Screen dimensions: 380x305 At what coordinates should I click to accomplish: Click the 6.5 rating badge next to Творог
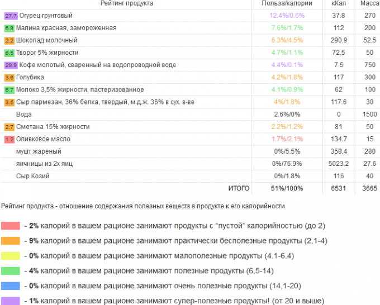(9, 53)
